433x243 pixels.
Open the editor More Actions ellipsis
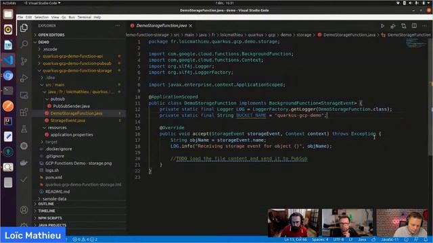(424, 26)
